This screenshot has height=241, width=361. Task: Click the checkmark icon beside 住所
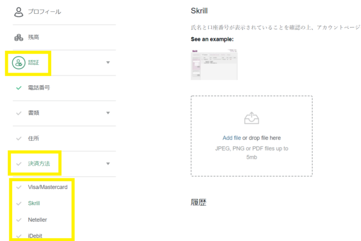[x=19, y=138]
